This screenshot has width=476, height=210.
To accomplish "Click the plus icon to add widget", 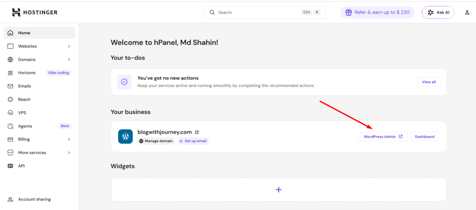I will click(x=278, y=190).
